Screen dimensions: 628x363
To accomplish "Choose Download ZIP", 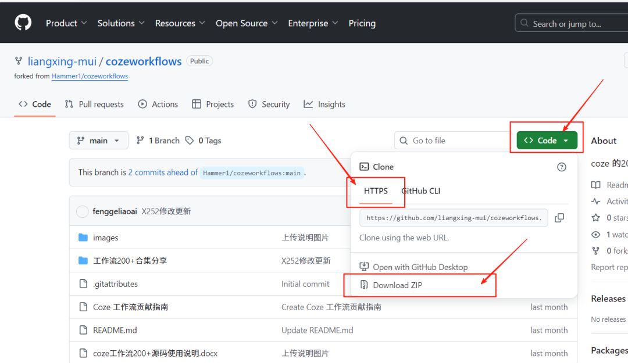I will 397,285.
